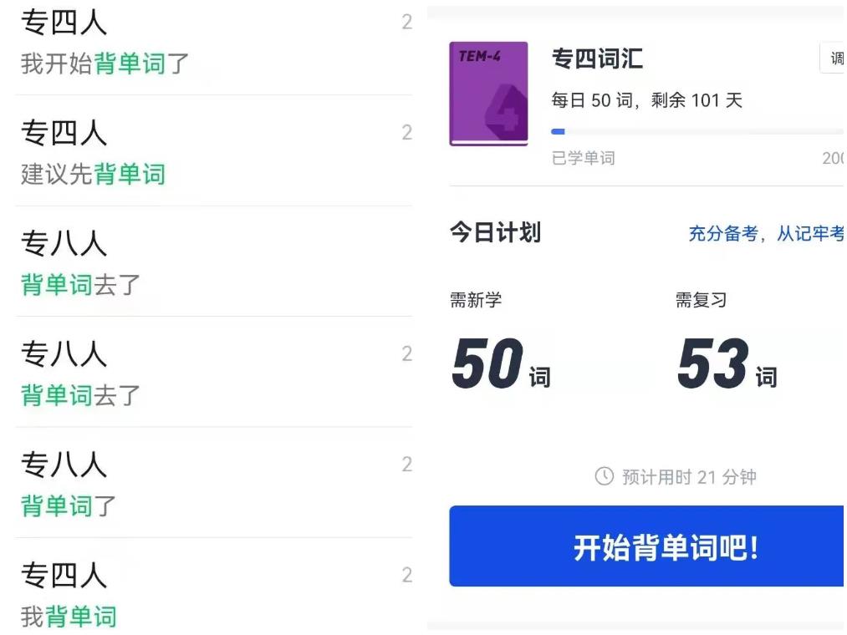Open the 专四词汇 wordbook title

(x=597, y=58)
